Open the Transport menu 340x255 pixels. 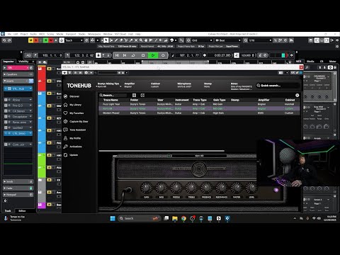(x=71, y=34)
